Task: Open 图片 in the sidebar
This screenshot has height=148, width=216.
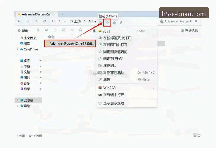Action: (x=25, y=78)
